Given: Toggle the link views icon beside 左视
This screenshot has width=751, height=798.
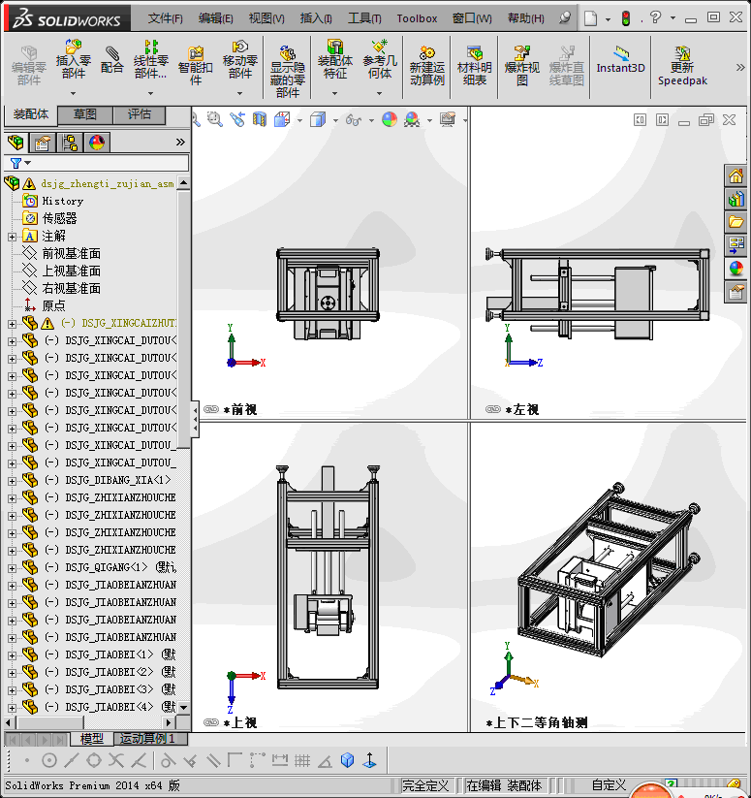Looking at the screenshot, I should pos(492,409).
